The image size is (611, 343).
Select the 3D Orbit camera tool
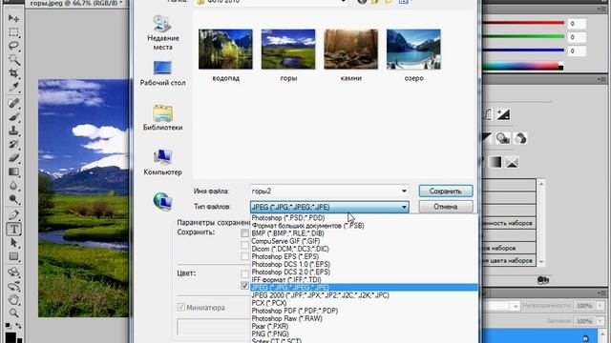13,286
